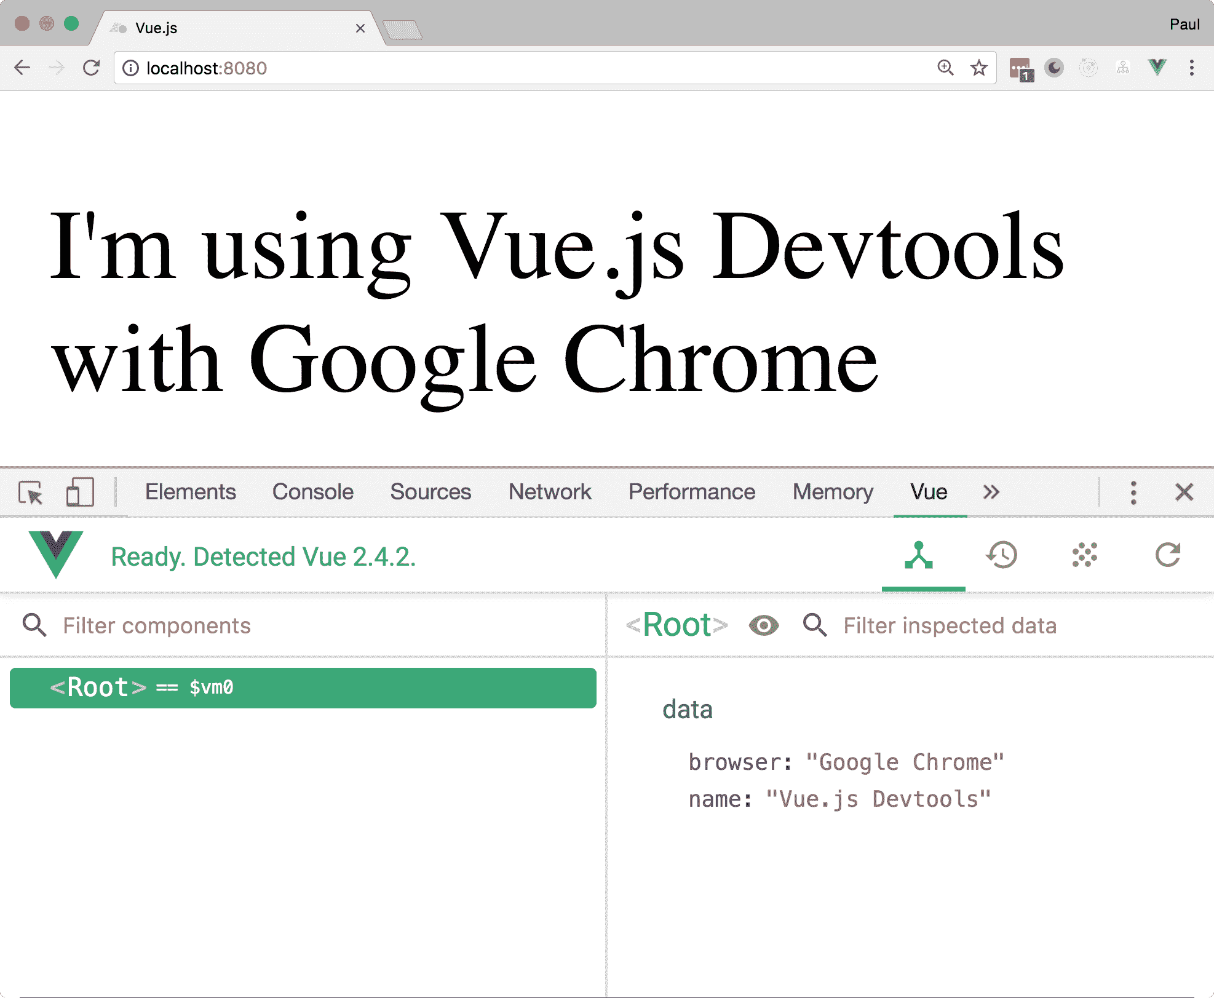The image size is (1214, 998).
Task: Reload the page in the browser
Action: [x=91, y=68]
